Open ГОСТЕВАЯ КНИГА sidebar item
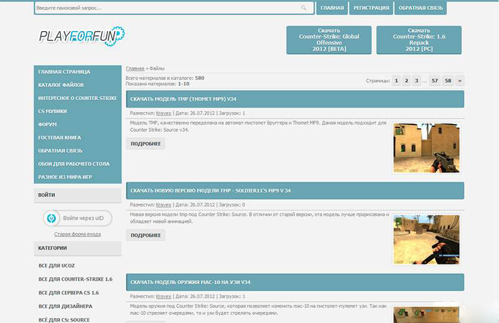Image resolution: width=499 pixels, height=323 pixels. coord(77,138)
